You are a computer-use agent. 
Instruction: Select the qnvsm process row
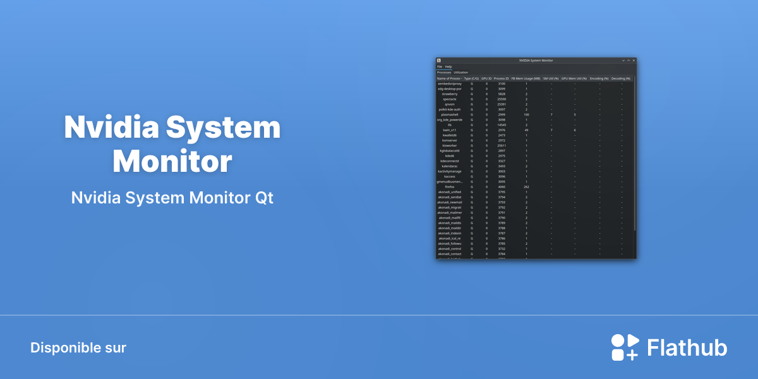[534, 104]
